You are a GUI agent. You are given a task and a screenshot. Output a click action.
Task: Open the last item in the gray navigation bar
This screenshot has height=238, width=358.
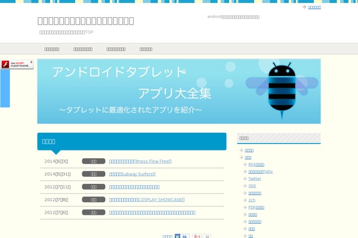coord(146,49)
